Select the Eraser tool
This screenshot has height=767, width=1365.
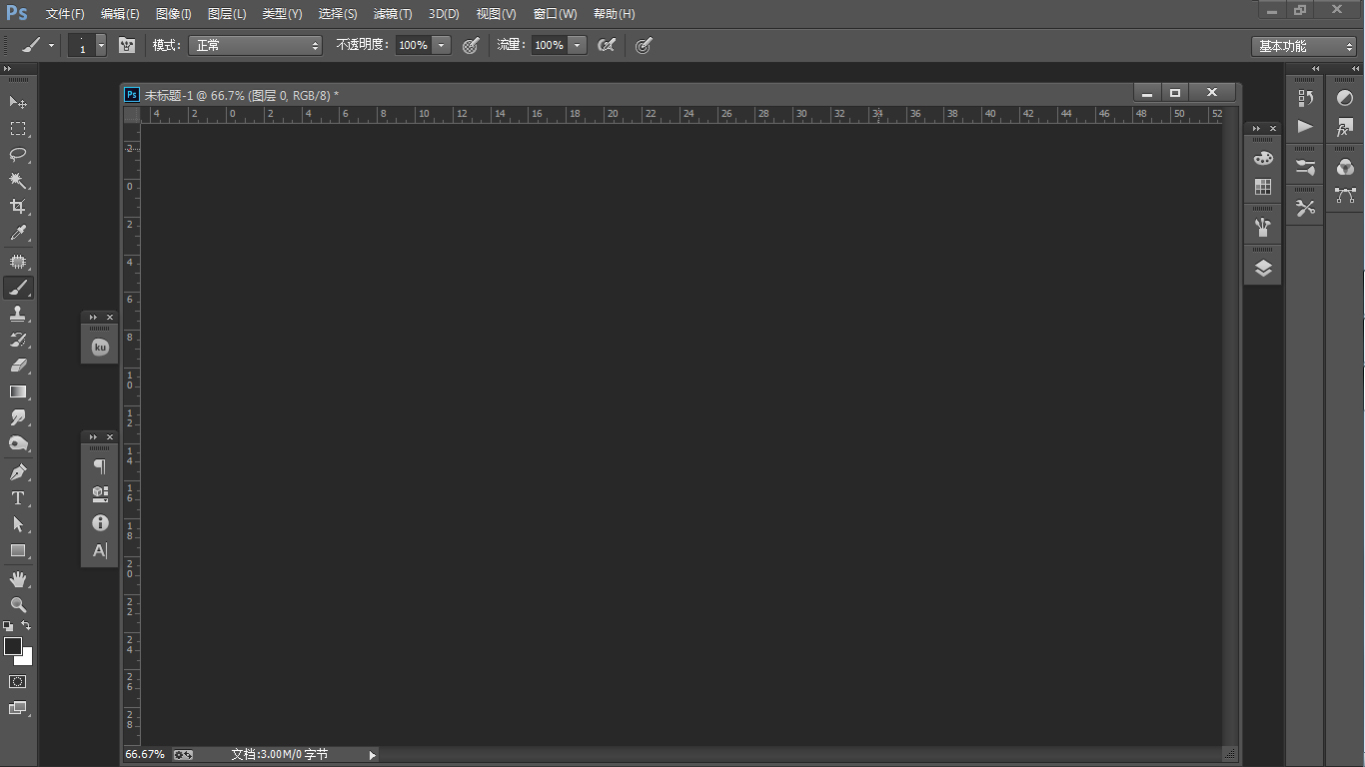(18, 366)
